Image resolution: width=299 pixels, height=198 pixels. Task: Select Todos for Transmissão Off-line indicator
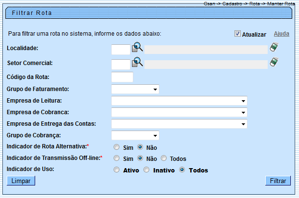point(164,158)
